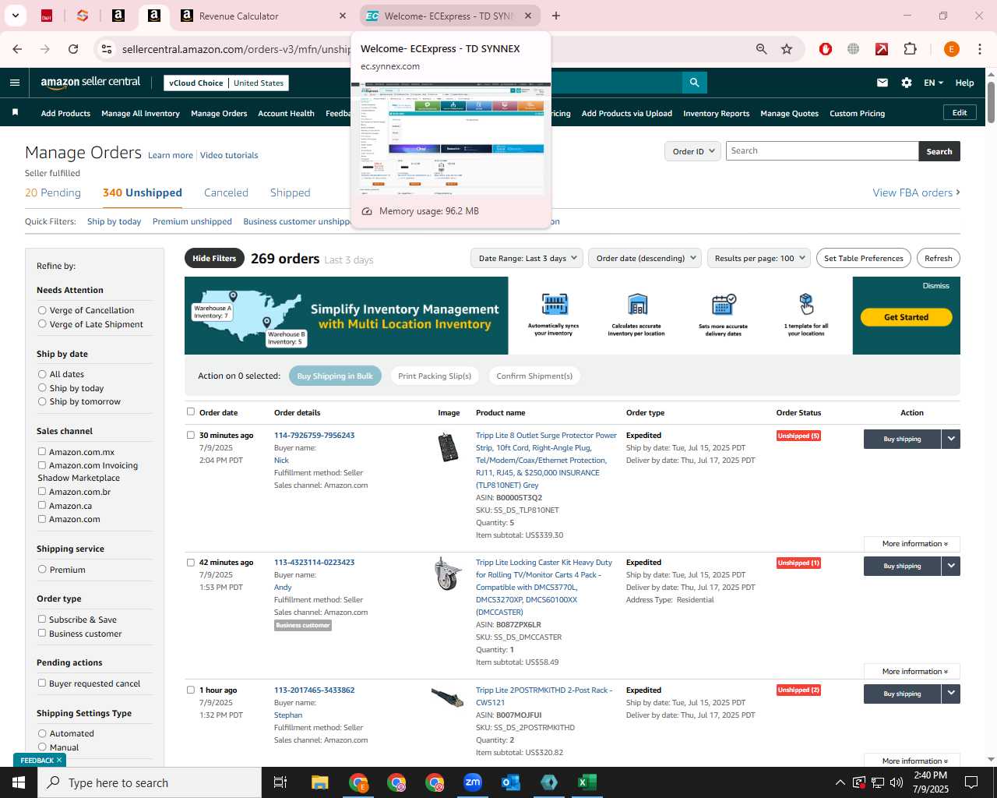Viewport: 997px width, 798px height.
Task: Go back with the browser back arrow
Action: click(17, 49)
